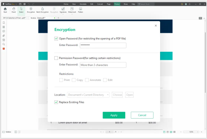Image resolution: width=207 pixels, height=139 pixels.
Task: Tick the Copy restriction checkbox
Action: (x=74, y=80)
